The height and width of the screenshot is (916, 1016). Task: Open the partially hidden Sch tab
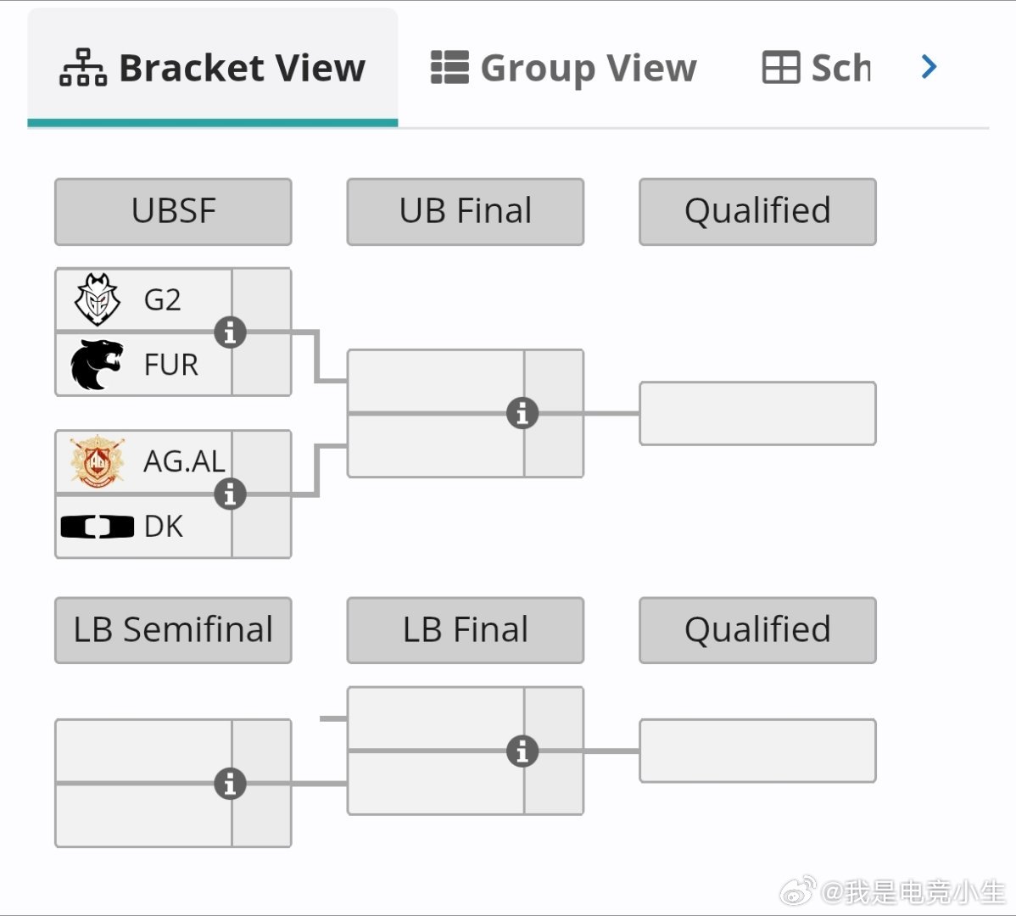817,67
